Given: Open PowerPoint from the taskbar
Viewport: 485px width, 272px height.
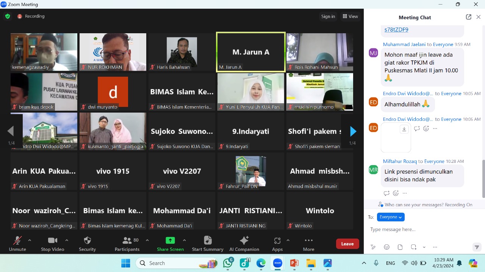Looking at the screenshot, I should pyautogui.click(x=294, y=263).
